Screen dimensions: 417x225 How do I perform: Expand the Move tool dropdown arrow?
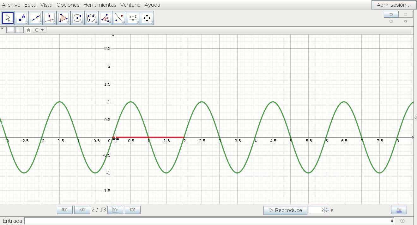[13, 23]
